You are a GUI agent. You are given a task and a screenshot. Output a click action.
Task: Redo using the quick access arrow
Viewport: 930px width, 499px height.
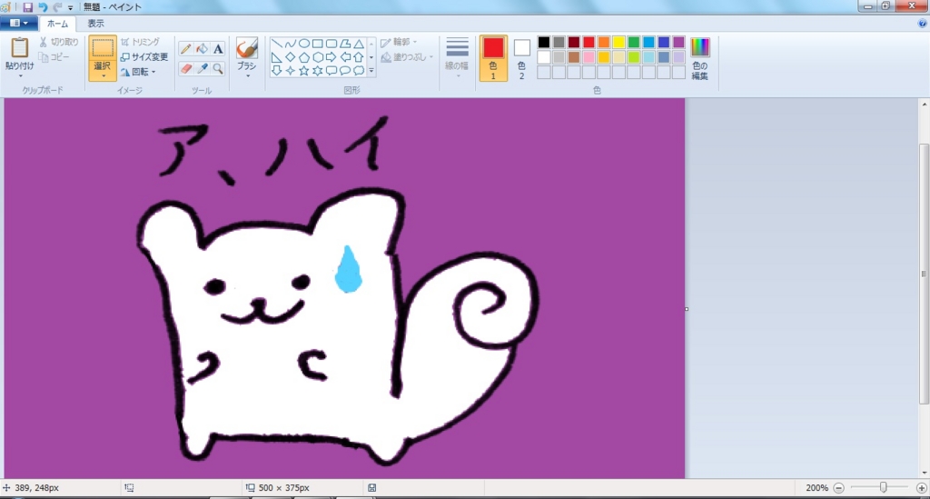click(x=57, y=7)
